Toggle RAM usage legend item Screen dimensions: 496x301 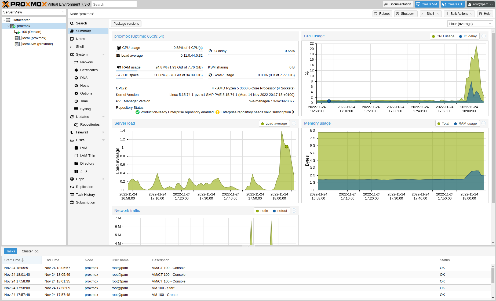[466, 124]
